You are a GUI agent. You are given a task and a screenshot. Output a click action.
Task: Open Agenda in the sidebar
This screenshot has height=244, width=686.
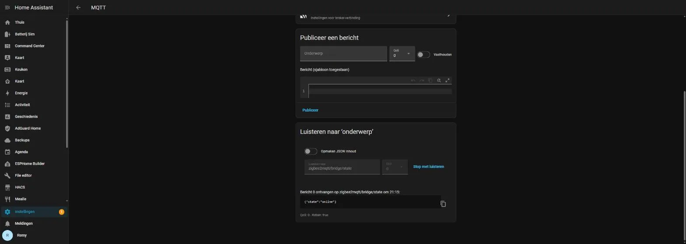34,152
